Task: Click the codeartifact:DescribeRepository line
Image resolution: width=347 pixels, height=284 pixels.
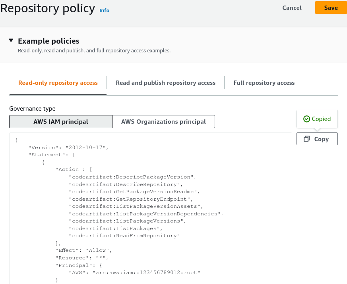Action: pyautogui.click(x=126, y=184)
